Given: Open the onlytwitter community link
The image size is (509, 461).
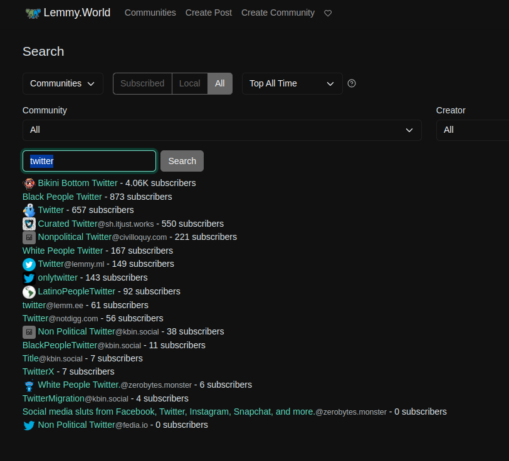Looking at the screenshot, I should 58,277.
